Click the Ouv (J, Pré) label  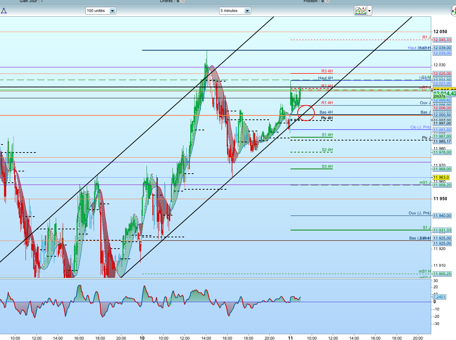tap(420, 213)
